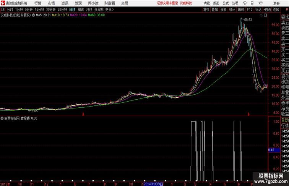Open the 行情 menu
289x186 pixels.
click(38, 3)
